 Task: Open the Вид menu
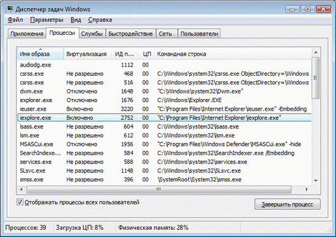tap(76, 20)
